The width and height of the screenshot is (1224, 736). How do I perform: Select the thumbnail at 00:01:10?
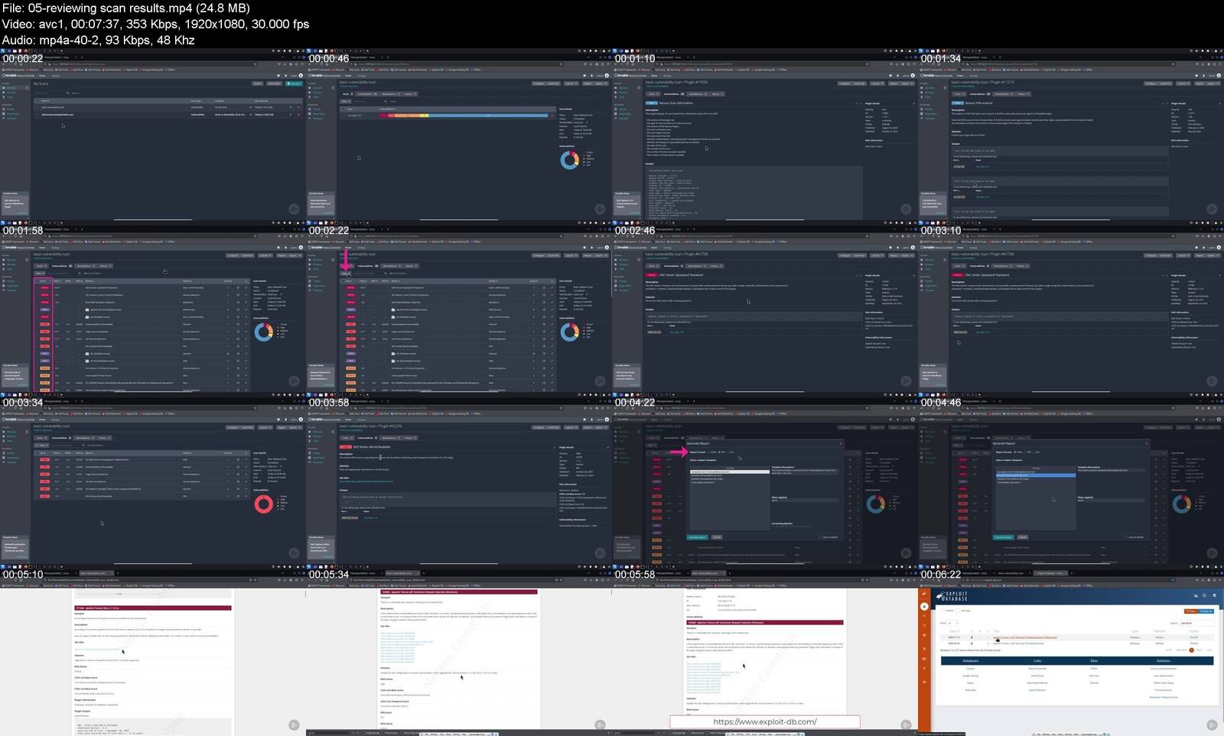(765, 136)
